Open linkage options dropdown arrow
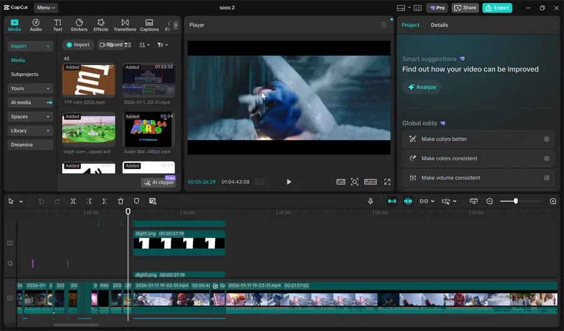The height and width of the screenshot is (331, 564). click(432, 201)
